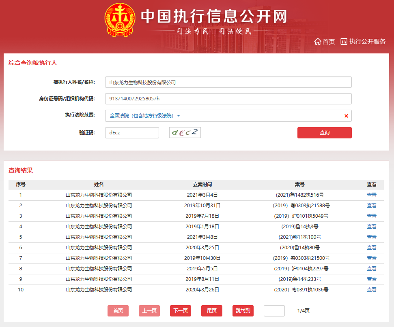This screenshot has width=394, height=327.
Task: View details for case (2021)鲁1482执516号
Action: pos(371,195)
